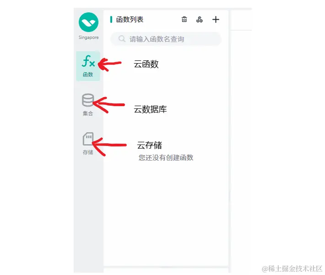Click the 稀土掘金技术社区 watermark

tap(292, 269)
